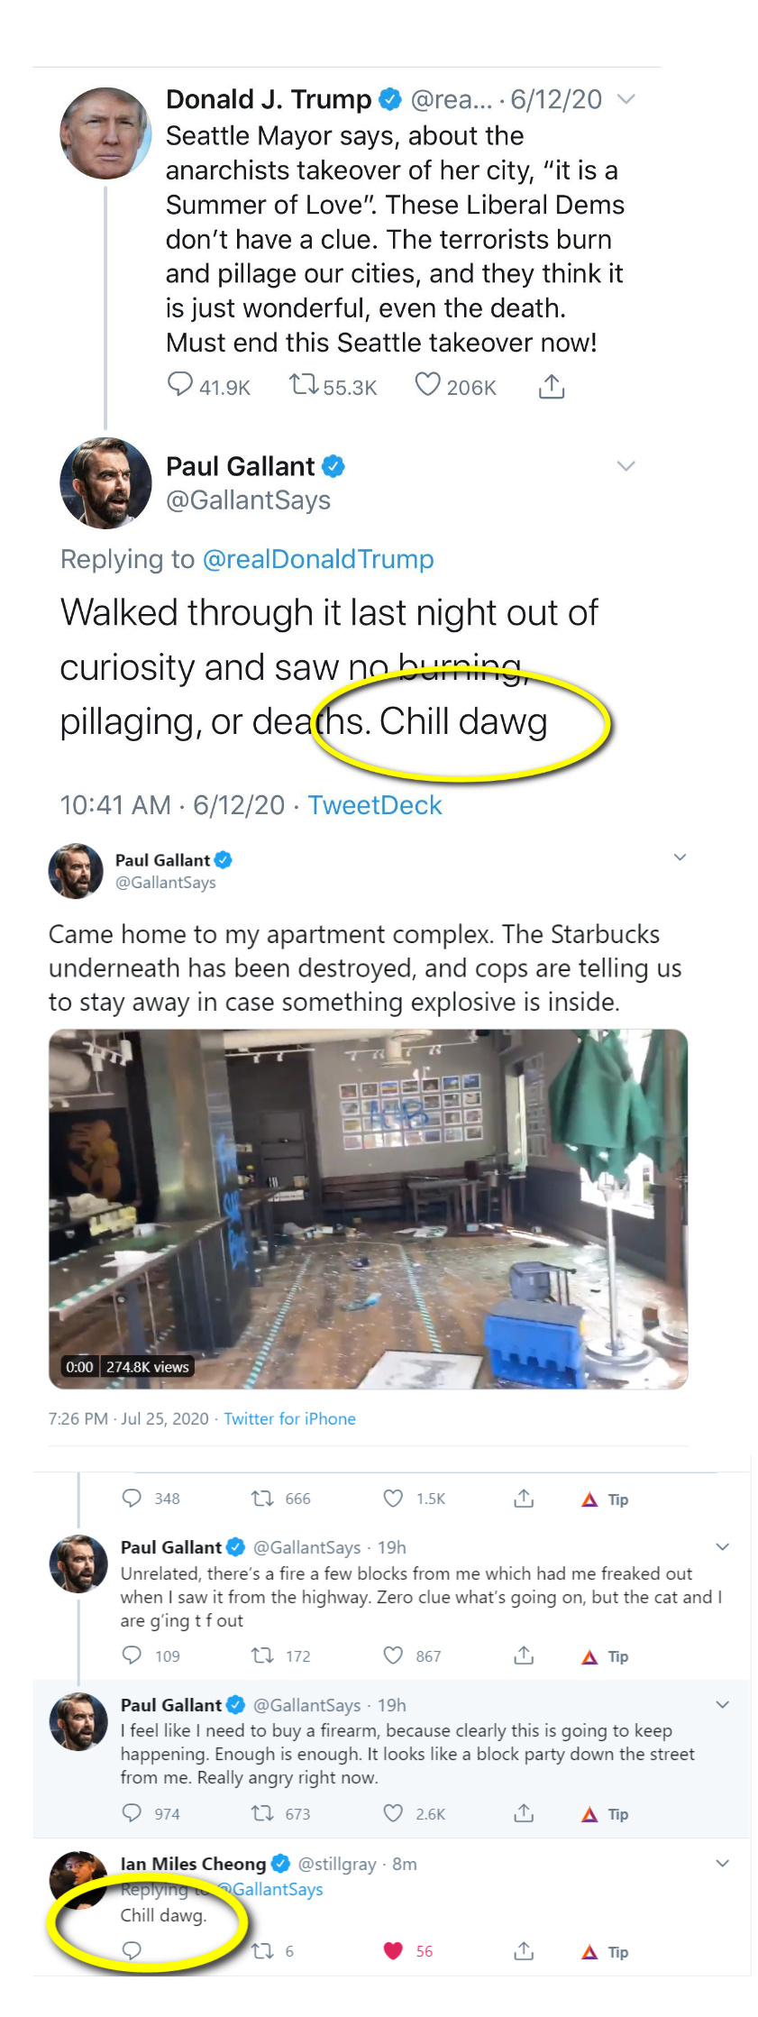This screenshot has height=2017, width=758.
Task: Share the firearm tweet with 2.6K likes
Action: (x=524, y=1813)
